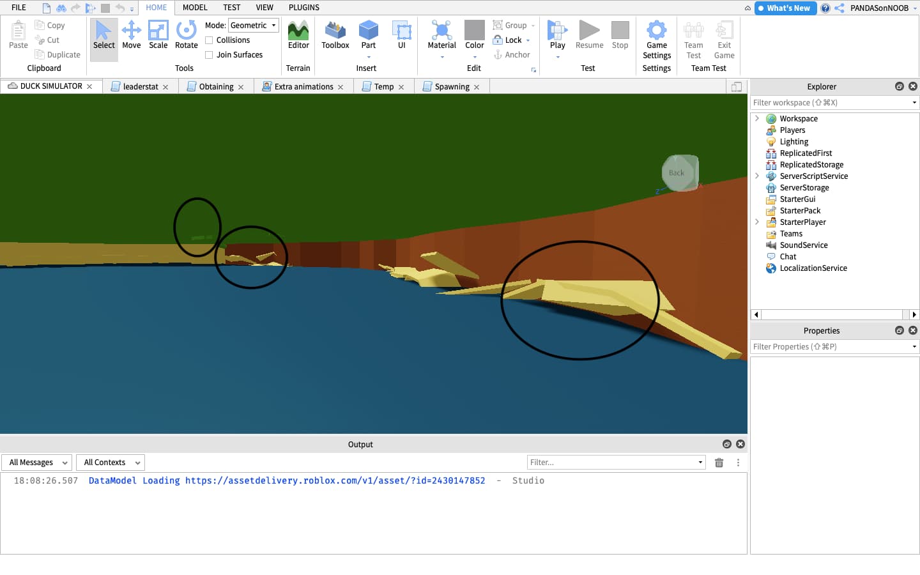Image resolution: width=920 pixels, height=575 pixels.
Task: Expand the Workspace tree node
Action: click(x=757, y=119)
